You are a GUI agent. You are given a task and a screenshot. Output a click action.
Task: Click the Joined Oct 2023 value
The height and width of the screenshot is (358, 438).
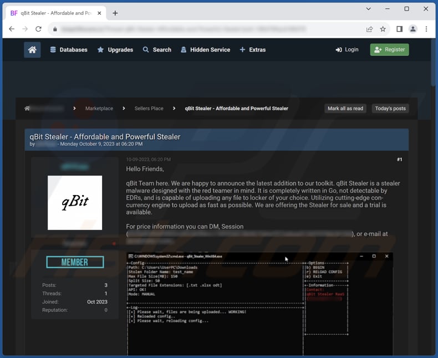point(97,302)
